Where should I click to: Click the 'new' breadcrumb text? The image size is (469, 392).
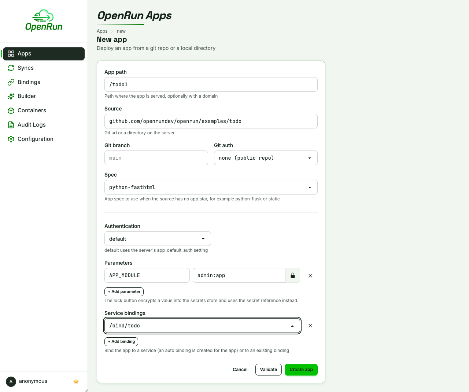tap(121, 31)
